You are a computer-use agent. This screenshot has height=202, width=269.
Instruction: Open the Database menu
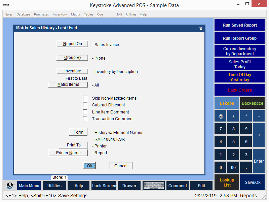[x=23, y=14]
